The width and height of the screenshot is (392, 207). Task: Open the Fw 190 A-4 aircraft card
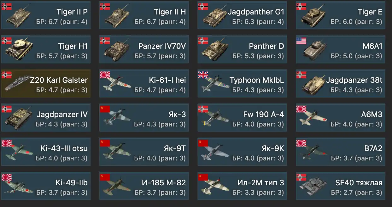pos(242,118)
